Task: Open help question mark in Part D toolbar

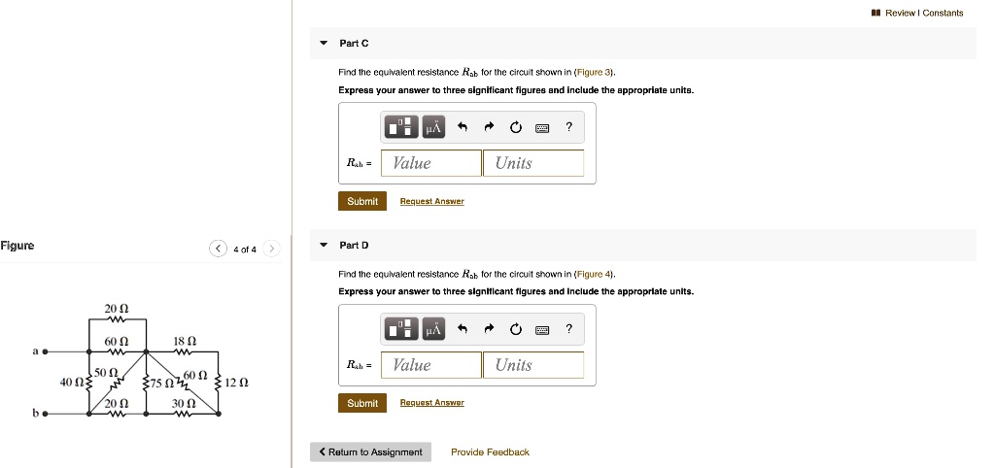Action: coord(569,329)
